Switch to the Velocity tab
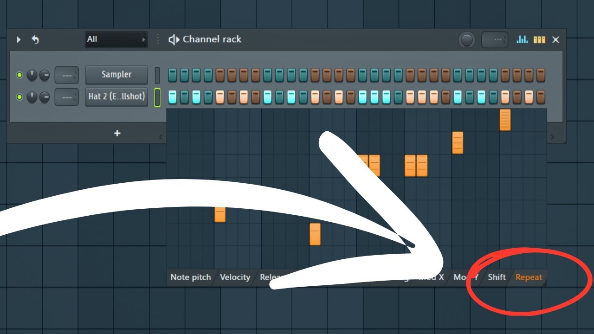This screenshot has width=594, height=334. point(235,277)
